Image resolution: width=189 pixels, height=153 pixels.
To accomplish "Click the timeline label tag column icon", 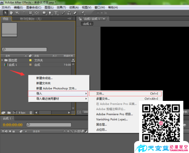I will click(x=21, y=131).
